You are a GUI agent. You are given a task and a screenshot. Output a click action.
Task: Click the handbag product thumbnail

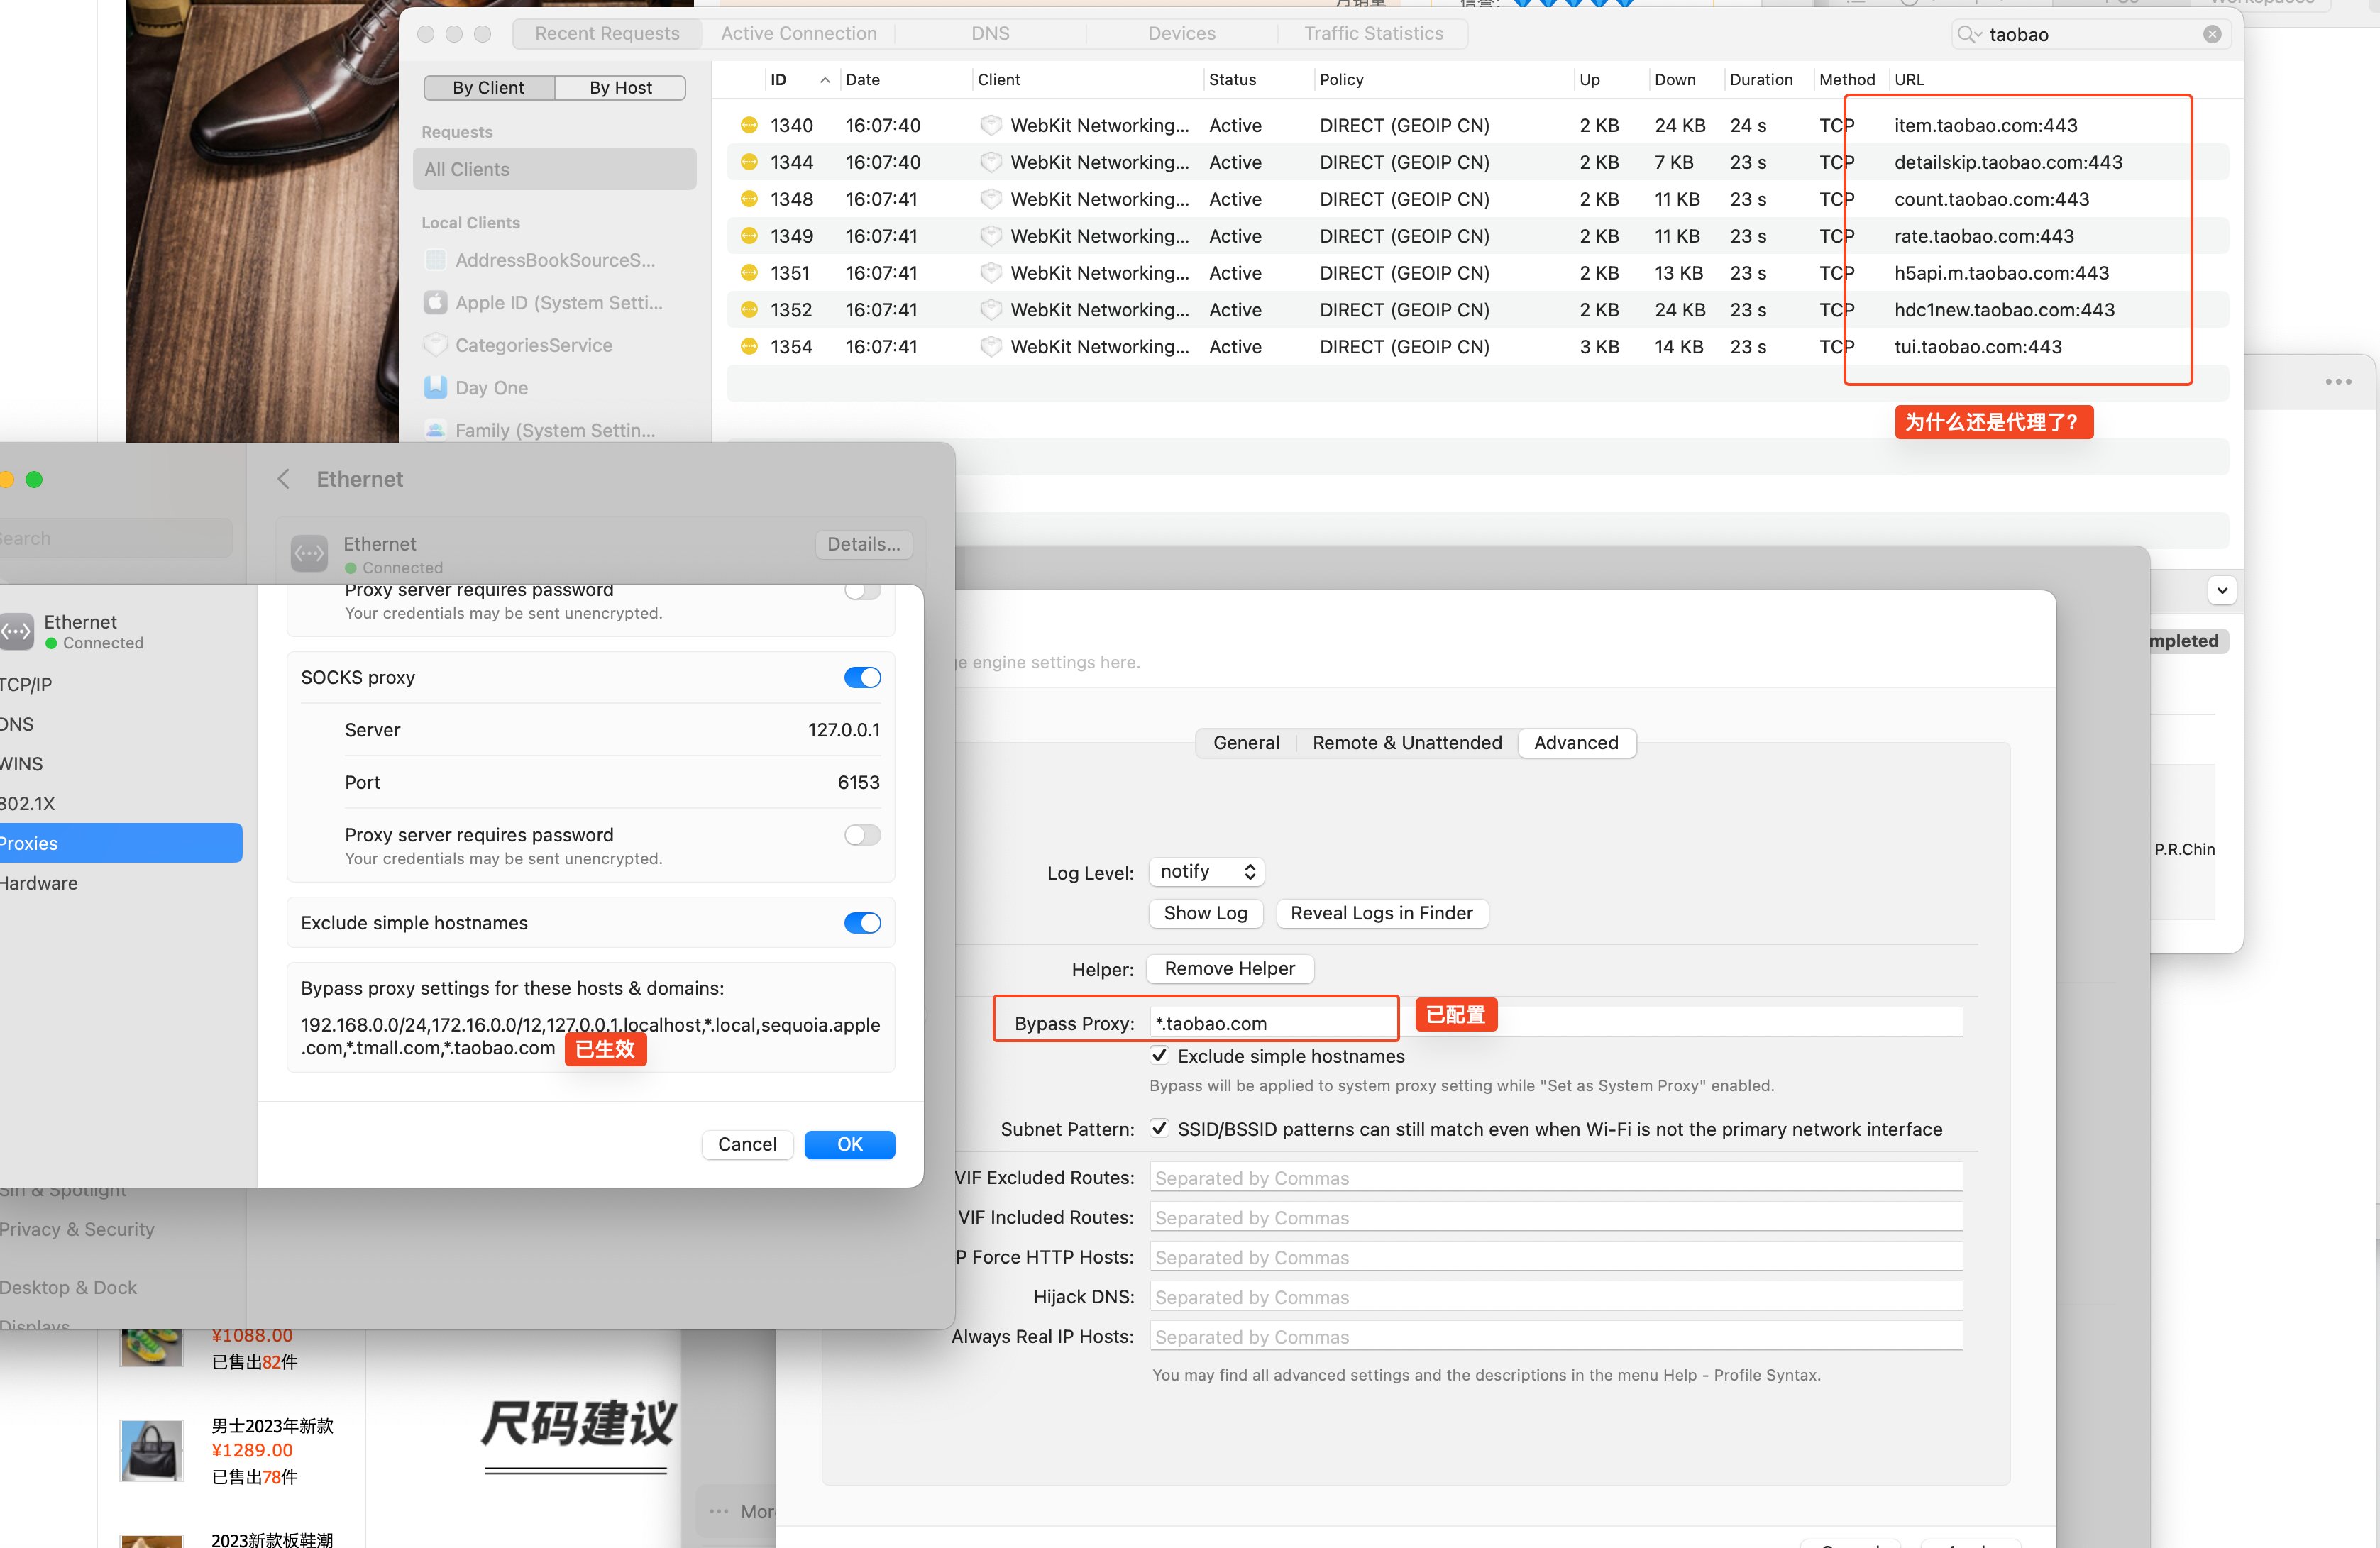tap(152, 1450)
